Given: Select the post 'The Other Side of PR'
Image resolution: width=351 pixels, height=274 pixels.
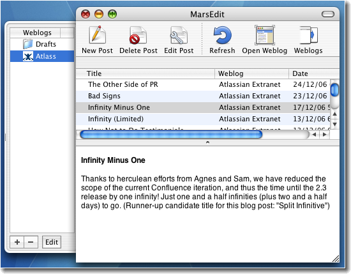Looking at the screenshot, I should [203, 84].
